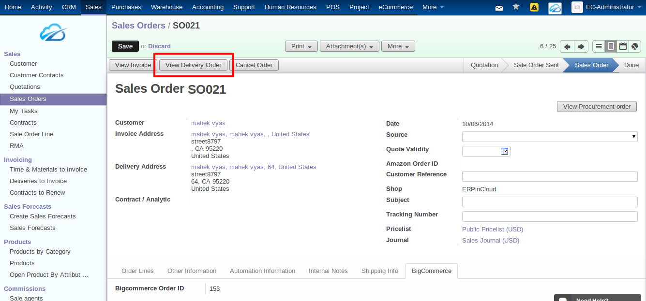
Task: Open the ERPinCloud logo icon in top bar
Action: (x=555, y=7)
